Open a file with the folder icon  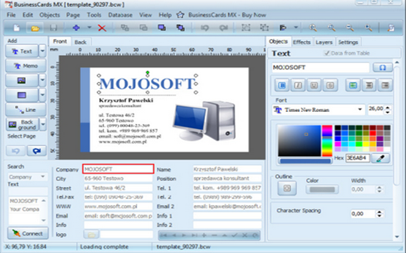(36, 28)
